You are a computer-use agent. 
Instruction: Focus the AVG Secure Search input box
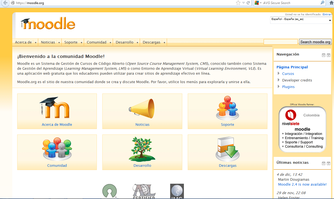point(291,3)
